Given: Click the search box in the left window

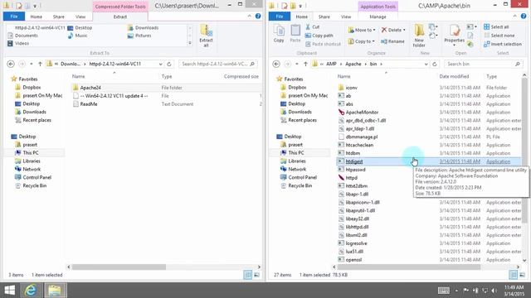Looking at the screenshot, I should coord(218,64).
